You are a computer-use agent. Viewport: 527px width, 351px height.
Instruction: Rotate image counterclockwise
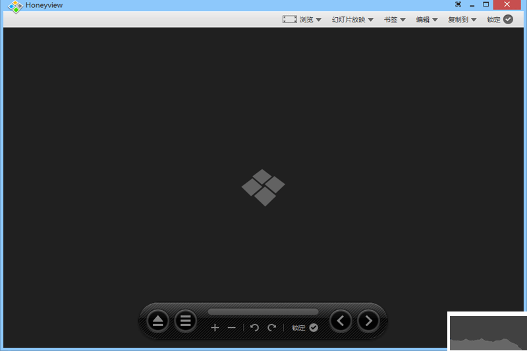click(x=255, y=328)
